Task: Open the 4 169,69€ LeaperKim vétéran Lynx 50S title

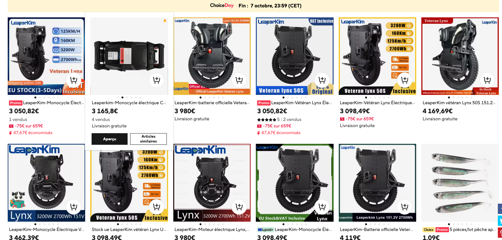Action: 460,103
